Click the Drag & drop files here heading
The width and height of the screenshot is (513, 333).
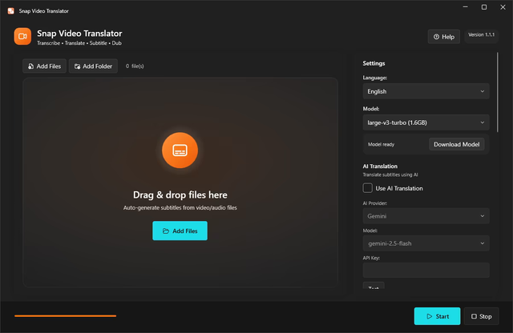tap(180, 195)
